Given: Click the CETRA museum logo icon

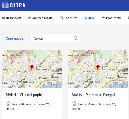Looking at the screenshot, I should tap(5, 5).
